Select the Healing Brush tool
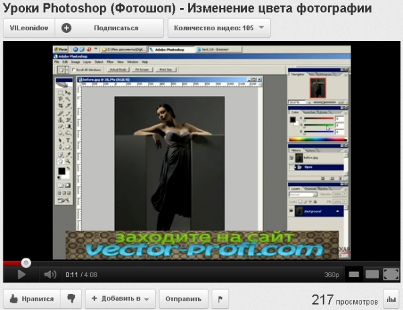This screenshot has width=403, height=310. (60, 113)
